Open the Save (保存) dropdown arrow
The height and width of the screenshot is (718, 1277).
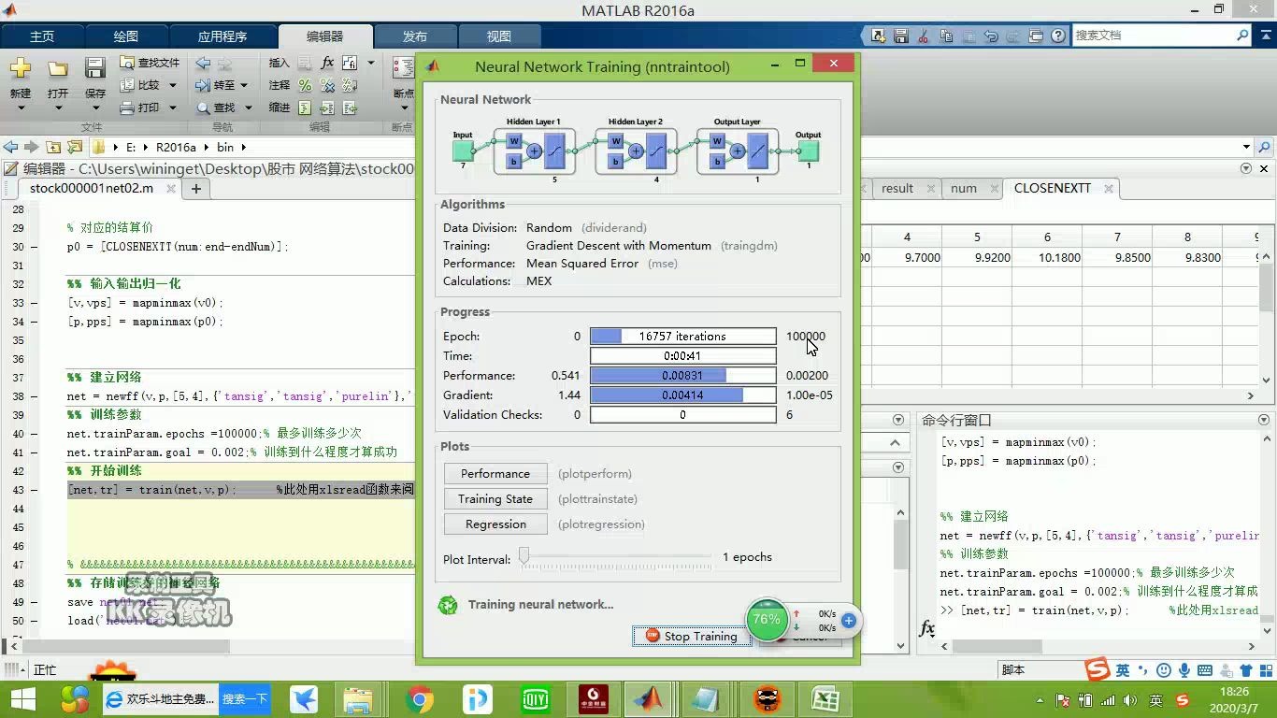coord(95,108)
